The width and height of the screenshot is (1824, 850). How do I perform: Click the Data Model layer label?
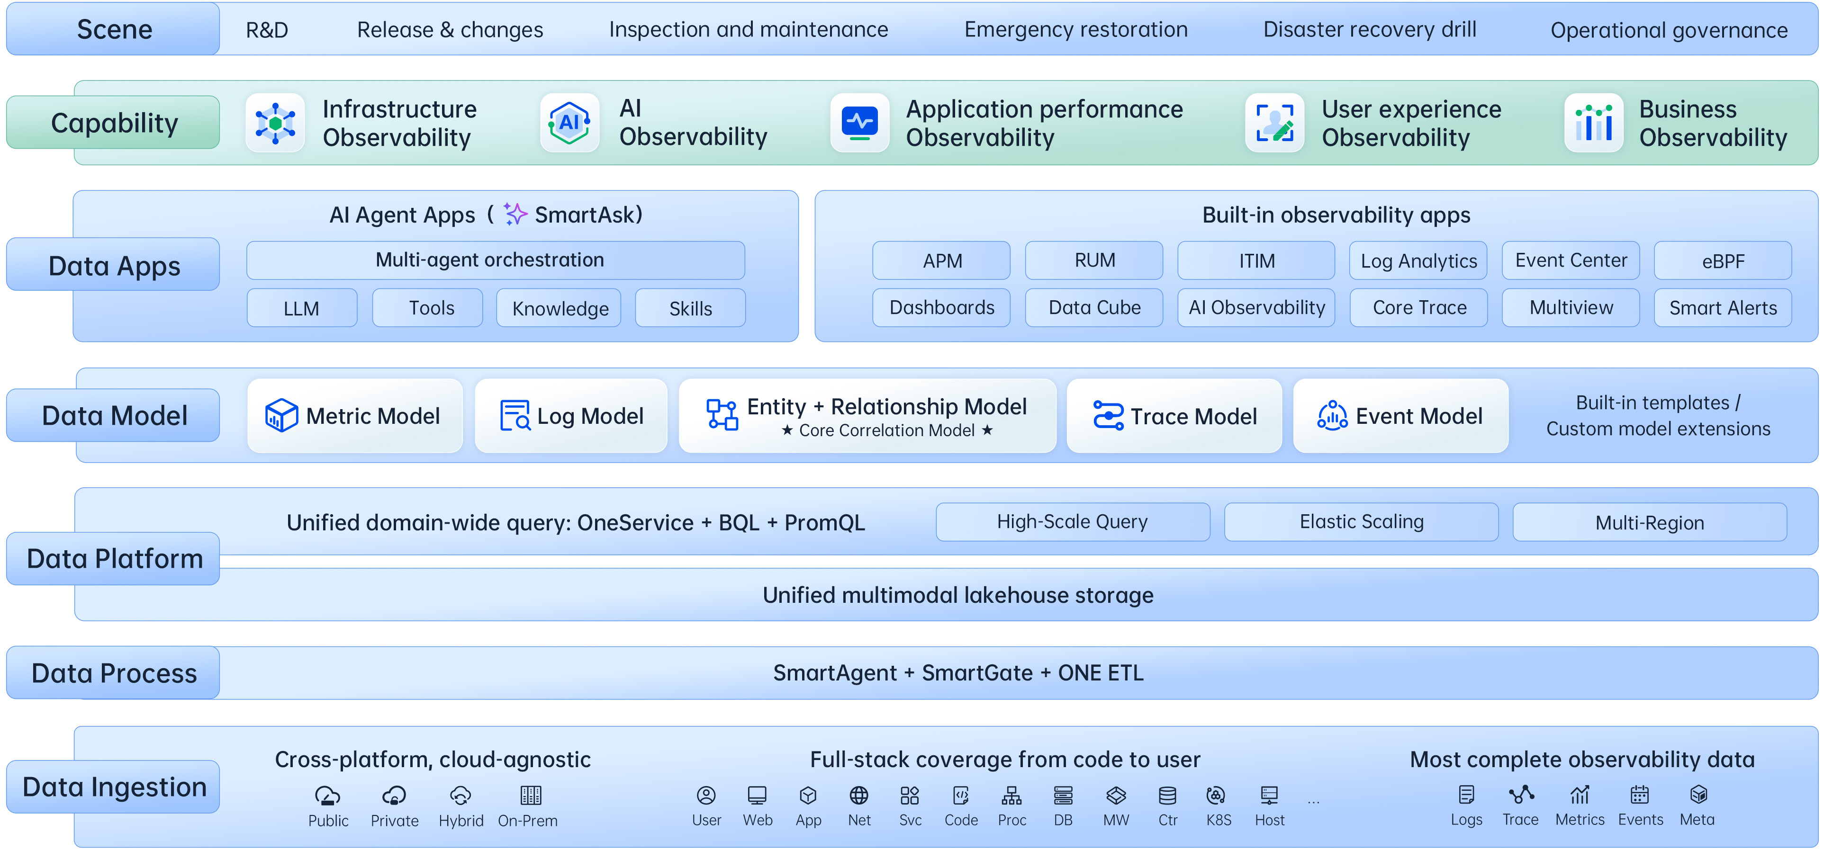coord(113,415)
